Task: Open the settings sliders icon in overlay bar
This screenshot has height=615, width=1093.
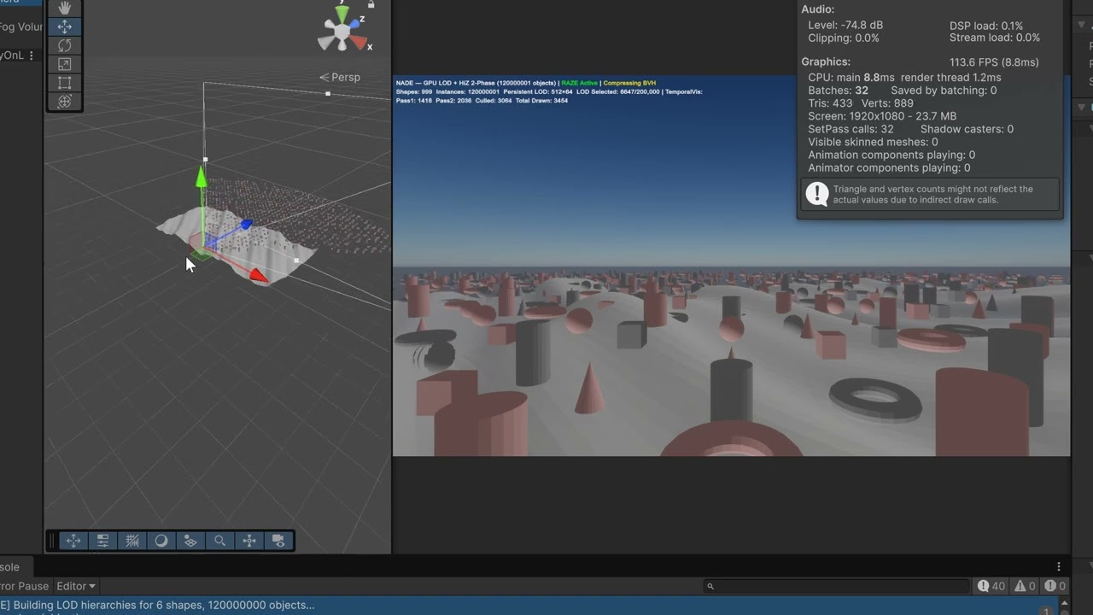Action: (x=102, y=541)
